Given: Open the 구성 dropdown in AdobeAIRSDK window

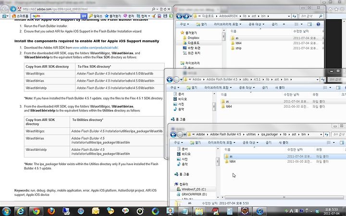Looking at the screenshot, I should pyautogui.click(x=184, y=24).
